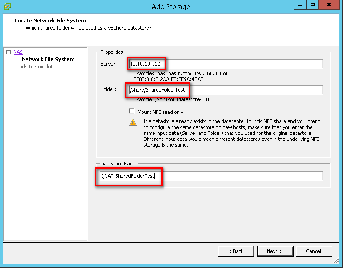Screen dimensions: 343x268
Task: Cancel the Add Storage wizard
Action: [x=314, y=251]
